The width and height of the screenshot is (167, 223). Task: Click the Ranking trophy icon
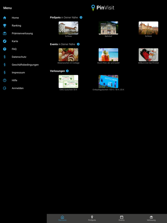5,26
